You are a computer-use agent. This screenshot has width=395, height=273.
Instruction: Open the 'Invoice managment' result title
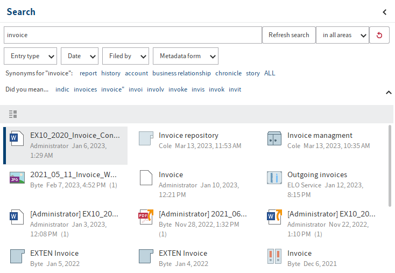tap(320, 135)
